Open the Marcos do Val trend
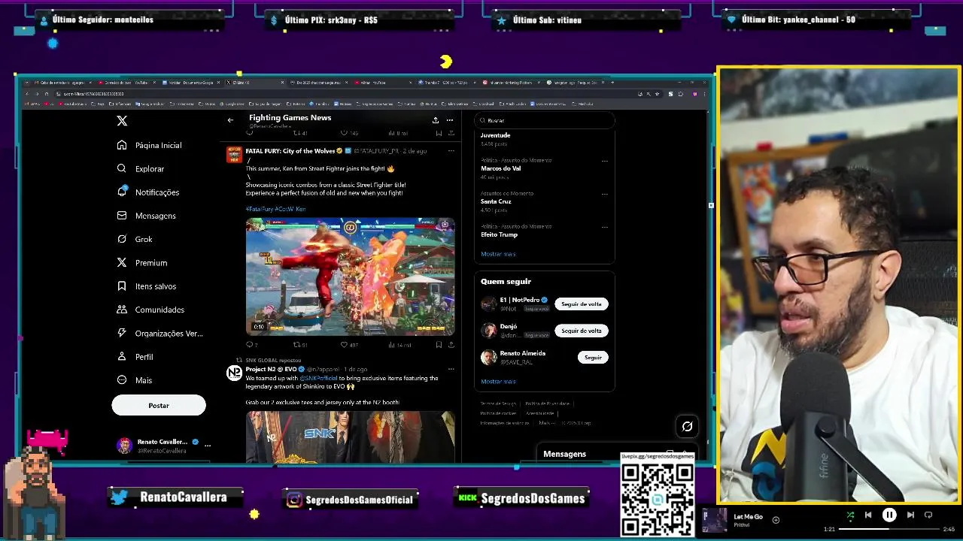 501,168
